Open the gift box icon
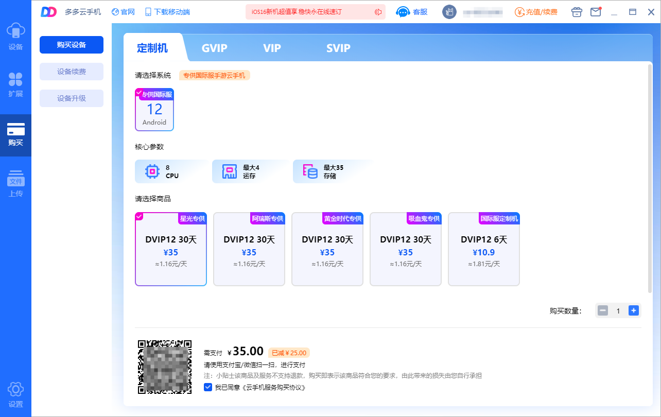The height and width of the screenshot is (417, 661). 577,12
